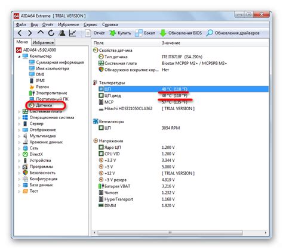Click the Обновления BIOS green arrow icon
This screenshot has height=250, width=283.
tap(163, 33)
